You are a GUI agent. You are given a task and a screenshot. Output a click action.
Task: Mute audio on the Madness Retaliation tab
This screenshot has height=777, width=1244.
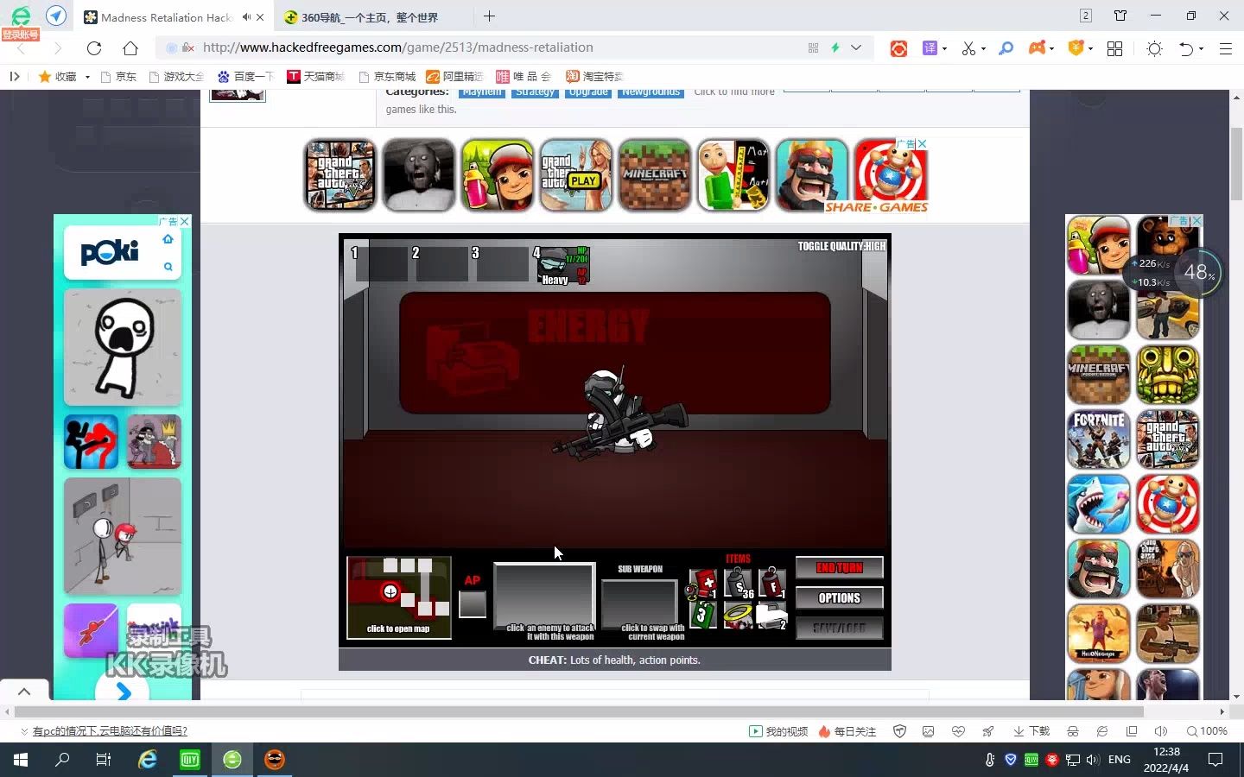coord(247,17)
